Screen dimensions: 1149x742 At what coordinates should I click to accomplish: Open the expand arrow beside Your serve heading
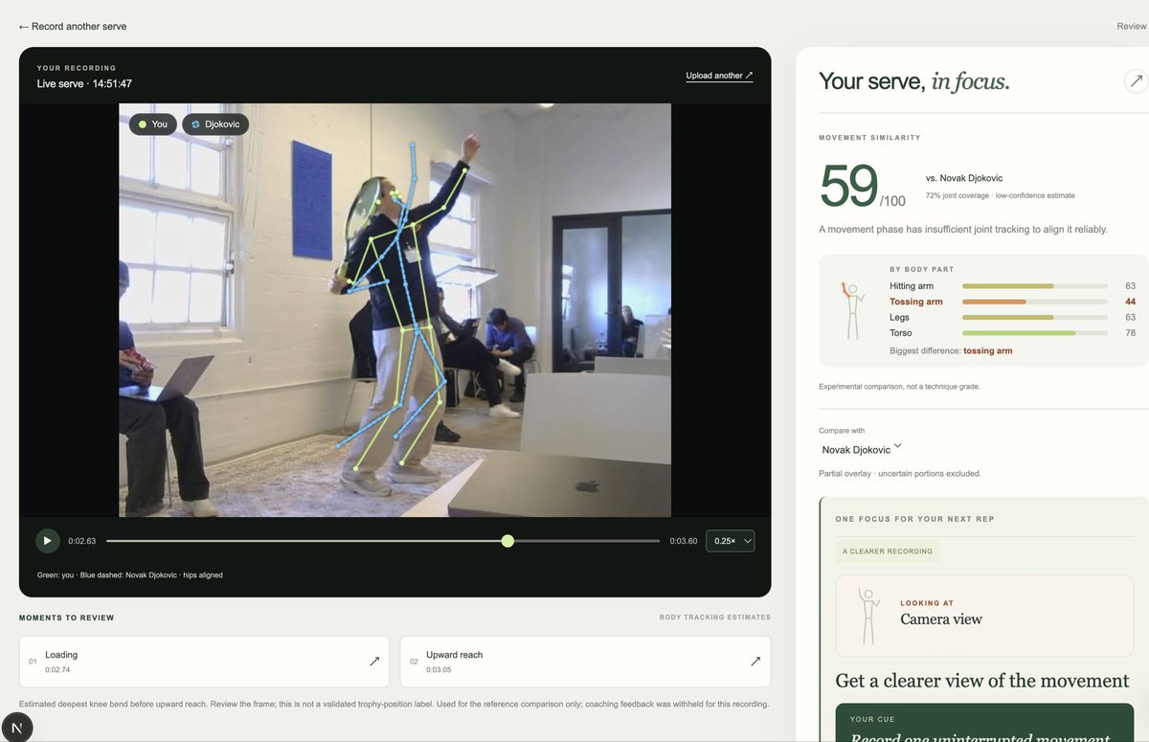point(1137,81)
